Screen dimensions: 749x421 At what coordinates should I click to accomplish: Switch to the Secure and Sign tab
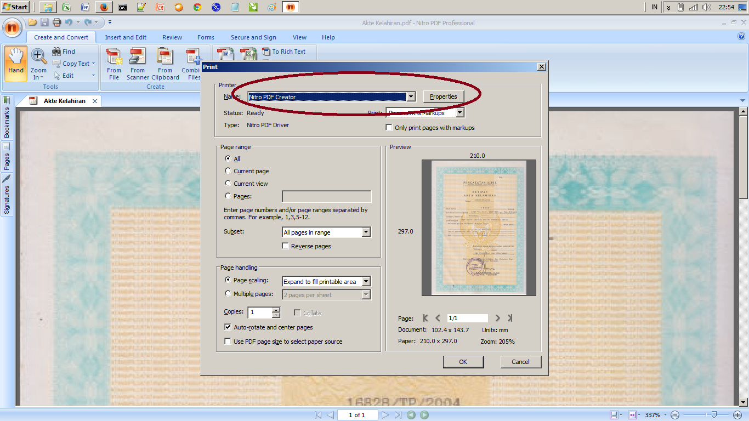[x=253, y=37]
